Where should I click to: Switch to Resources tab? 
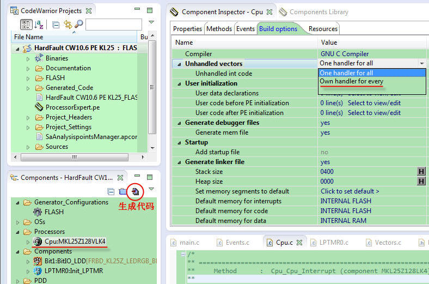[x=323, y=29]
